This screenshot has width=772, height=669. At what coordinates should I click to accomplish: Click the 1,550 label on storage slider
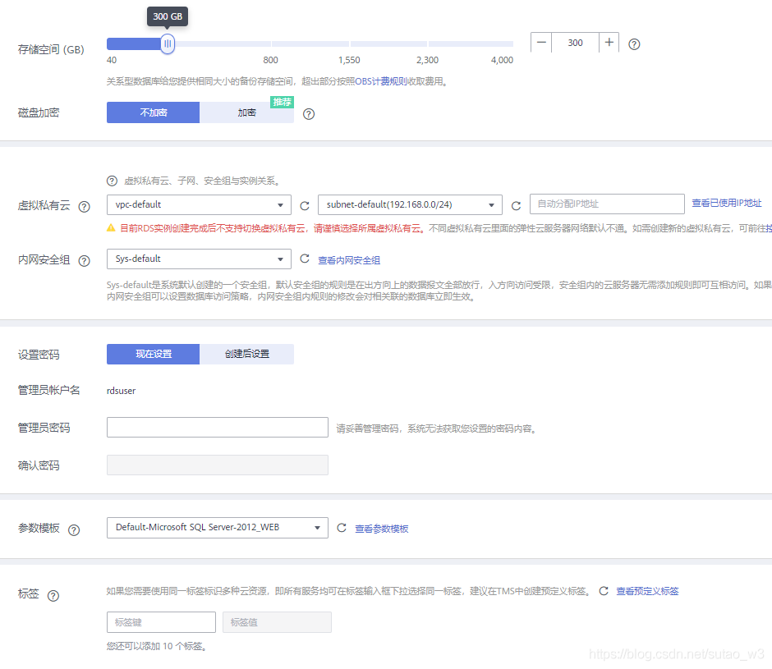[349, 60]
